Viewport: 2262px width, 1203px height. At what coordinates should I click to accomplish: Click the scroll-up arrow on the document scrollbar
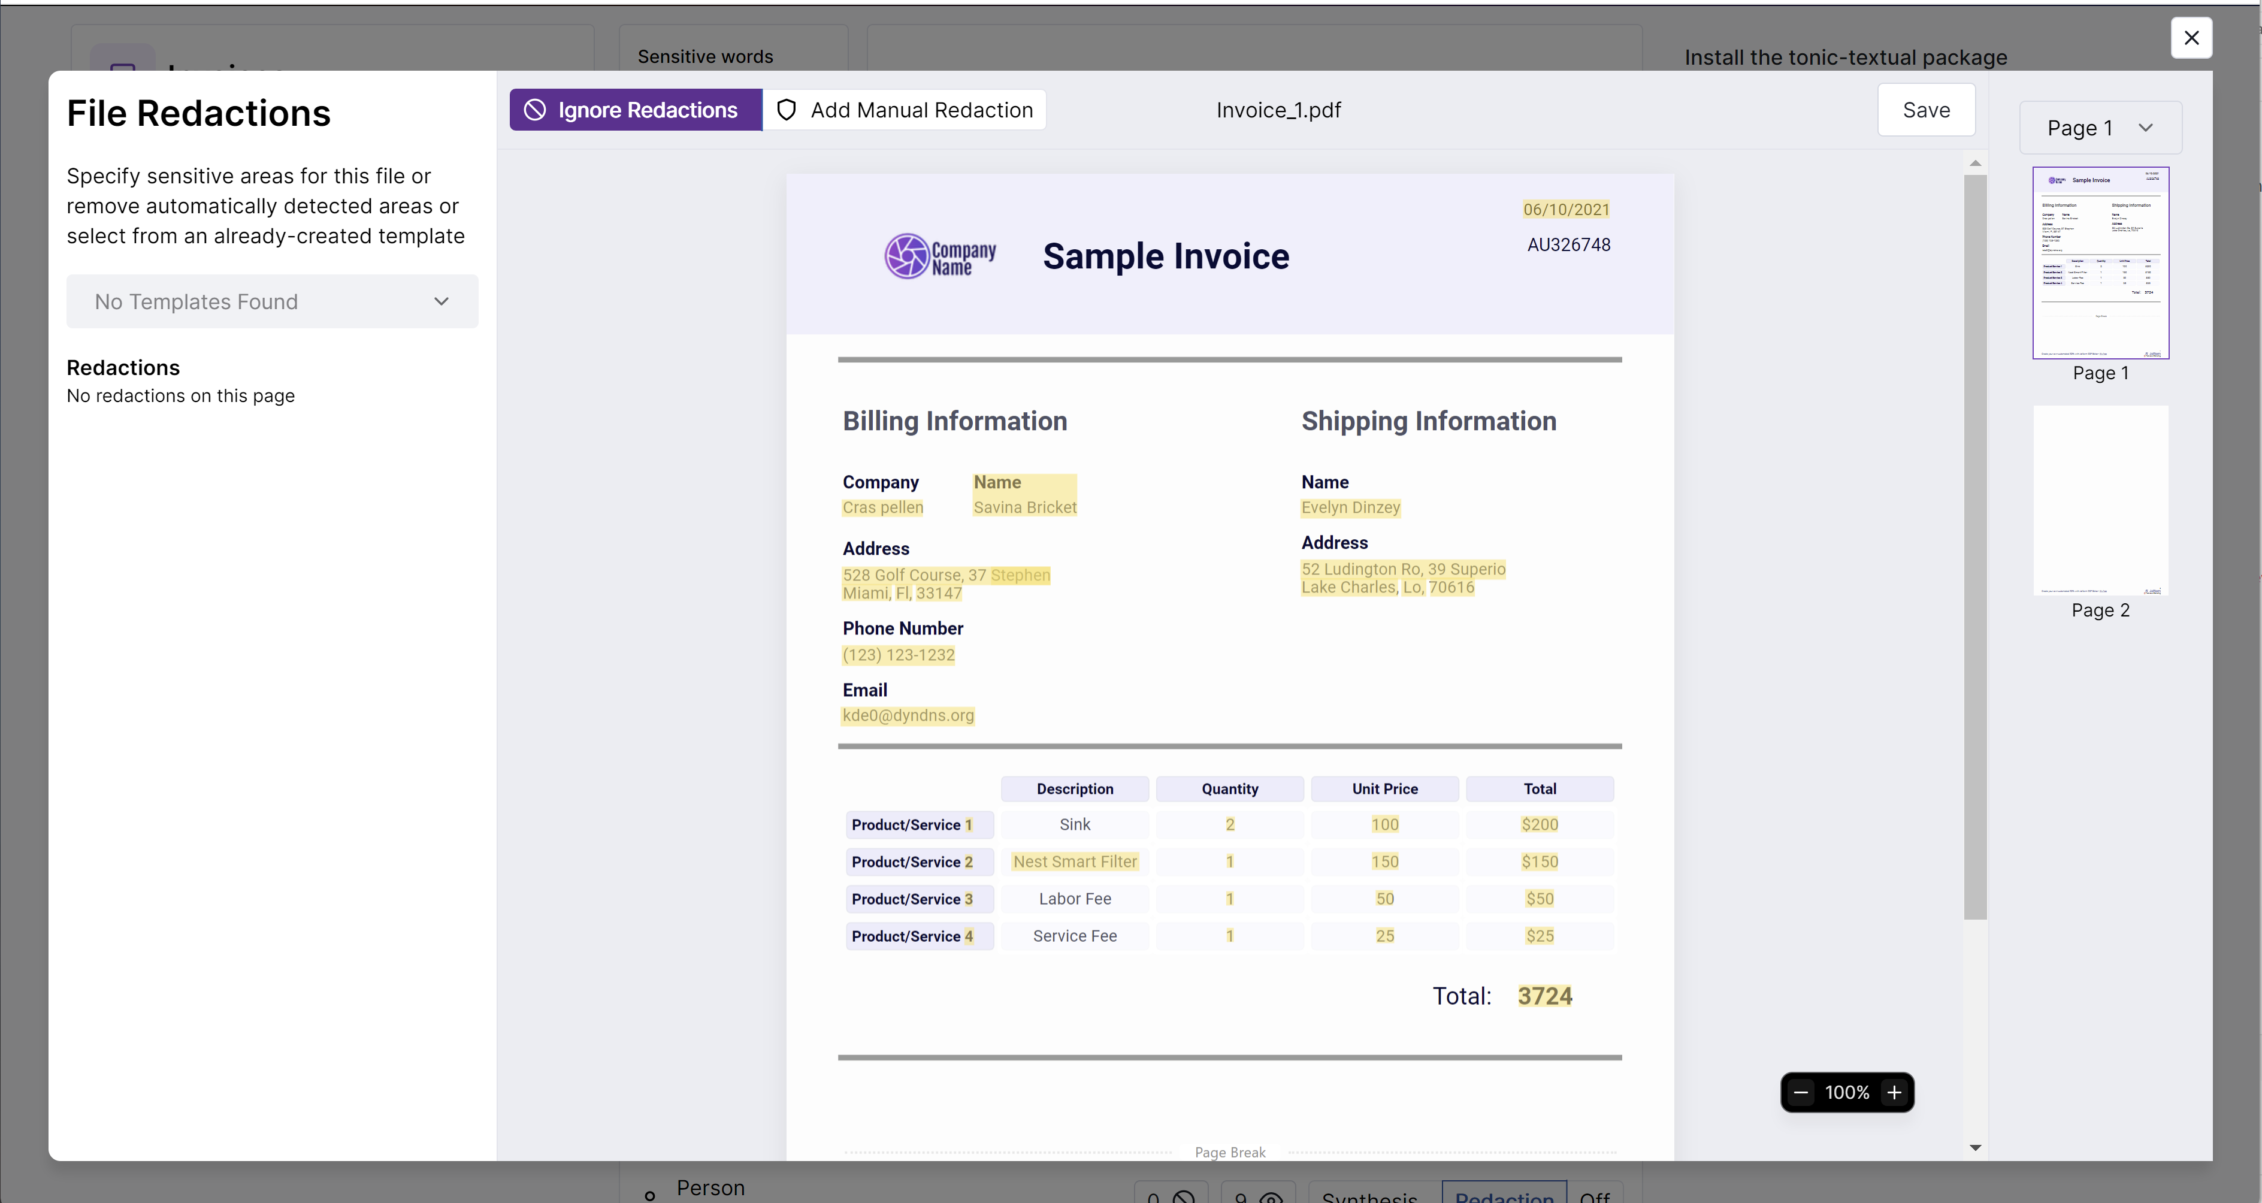coord(1976,162)
